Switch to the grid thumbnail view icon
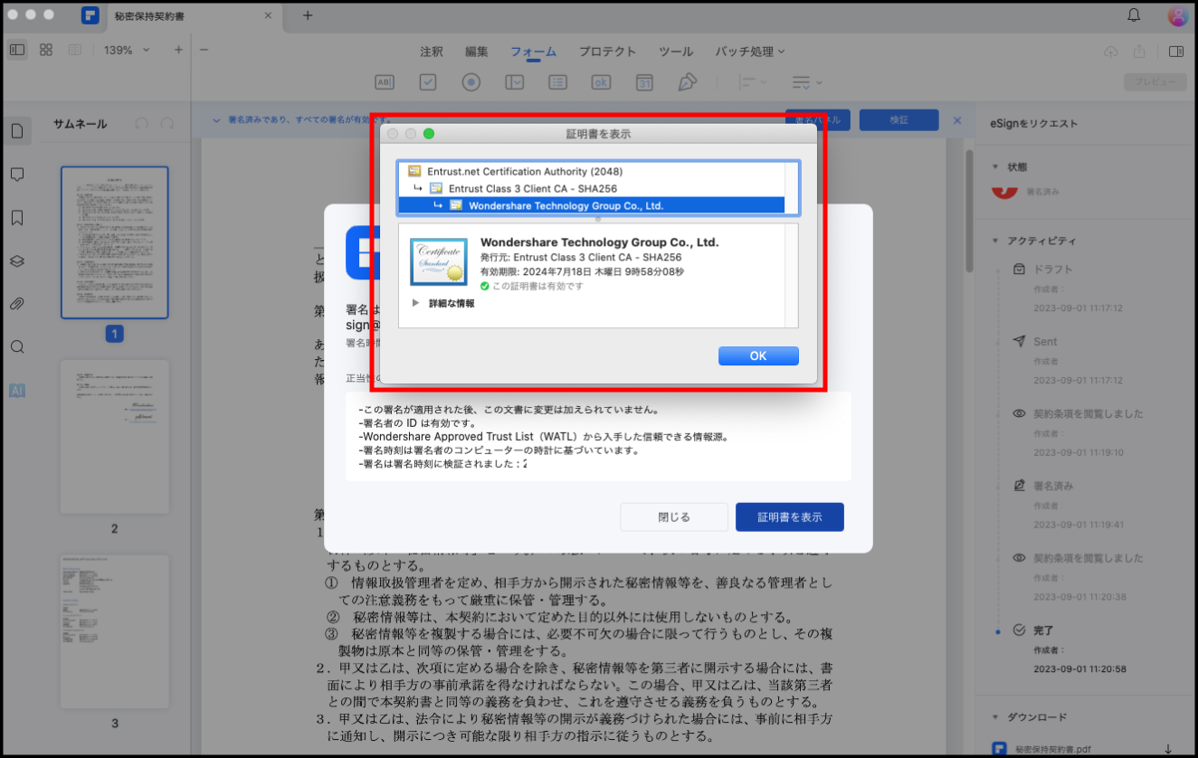This screenshot has width=1198, height=758. click(x=46, y=50)
